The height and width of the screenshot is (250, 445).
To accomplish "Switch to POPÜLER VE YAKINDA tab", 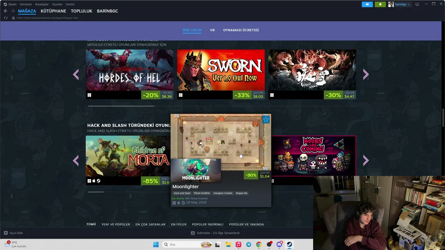I will [246, 224].
